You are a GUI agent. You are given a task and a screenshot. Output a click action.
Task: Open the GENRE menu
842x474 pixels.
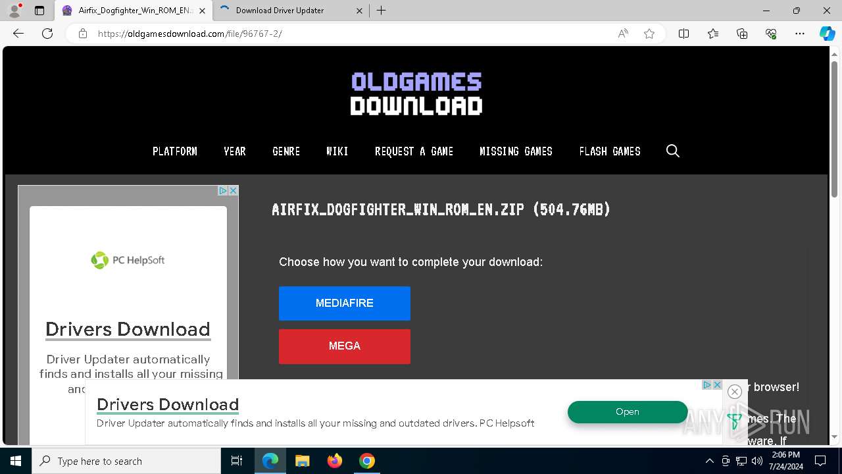point(286,151)
